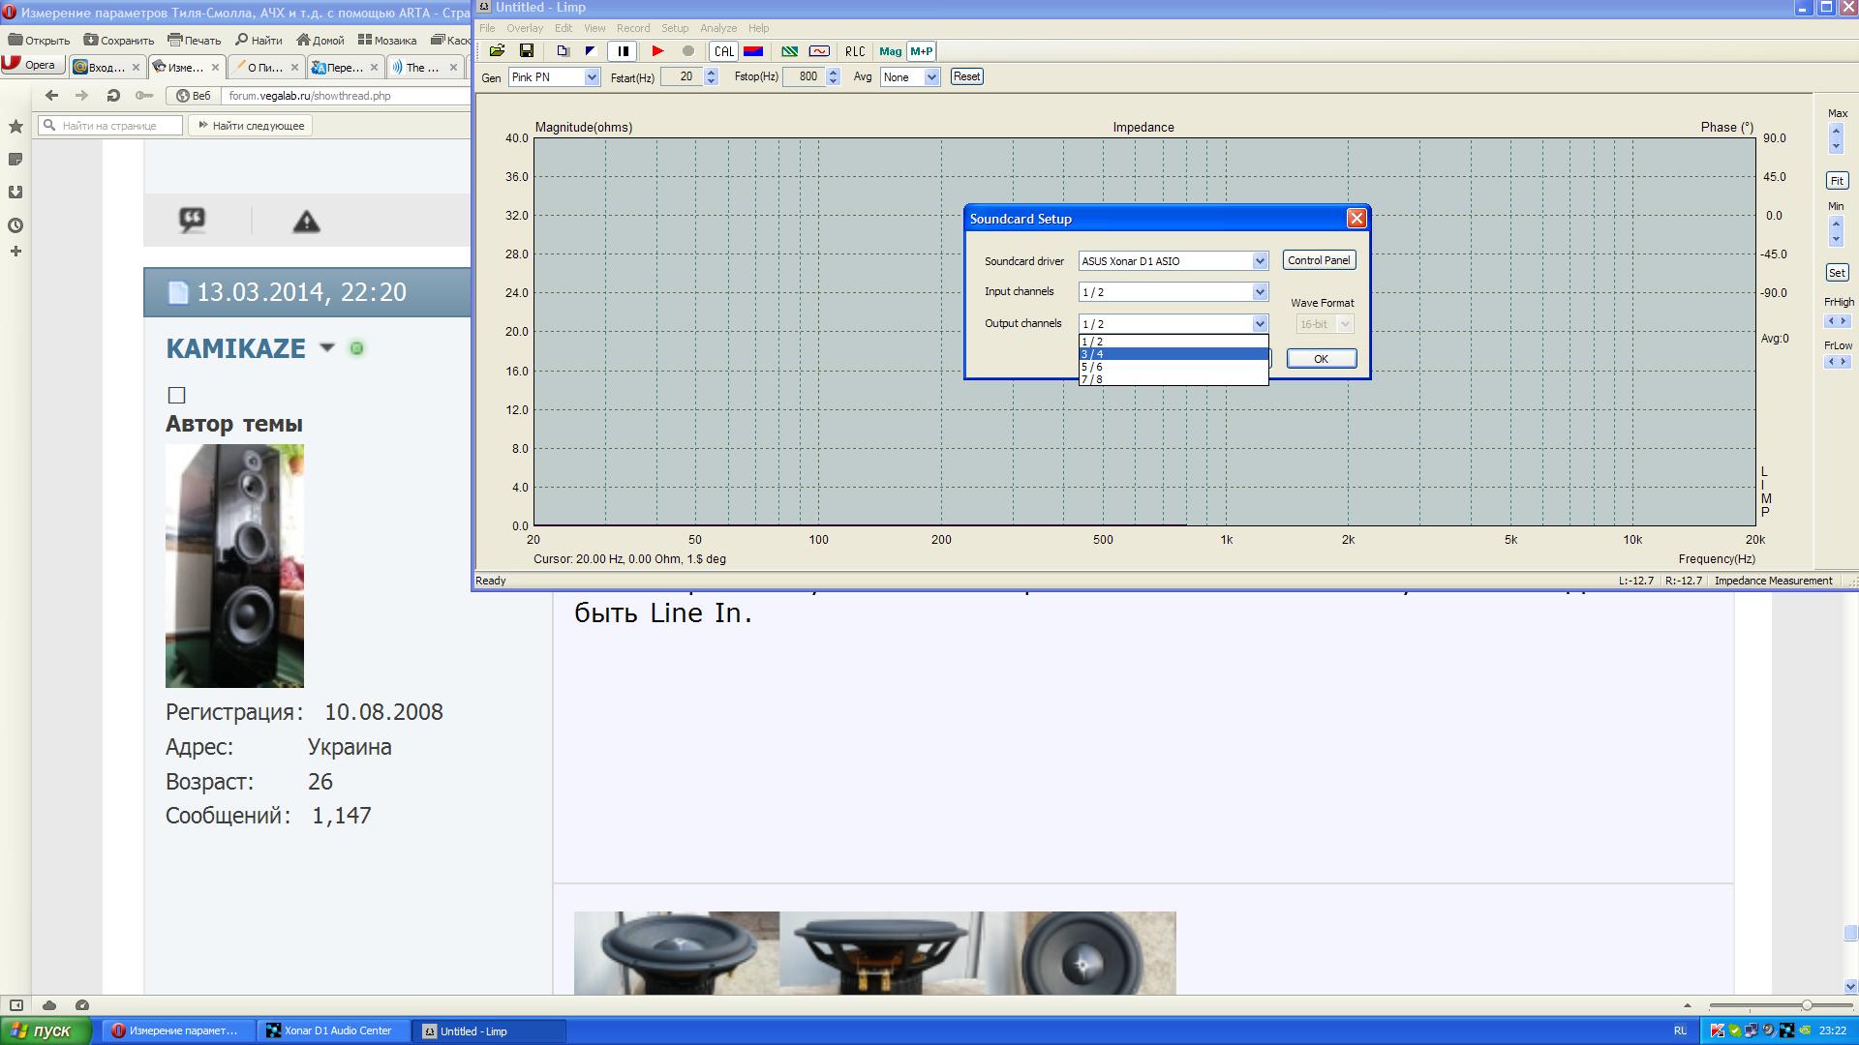Viewport: 1859px width, 1045px height.
Task: Click the red-blue level meter icon
Action: pyautogui.click(x=753, y=51)
